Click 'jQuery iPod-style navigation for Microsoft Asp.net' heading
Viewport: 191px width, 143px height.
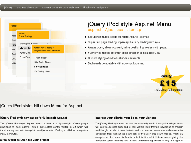pyautogui.click(x=34, y=118)
